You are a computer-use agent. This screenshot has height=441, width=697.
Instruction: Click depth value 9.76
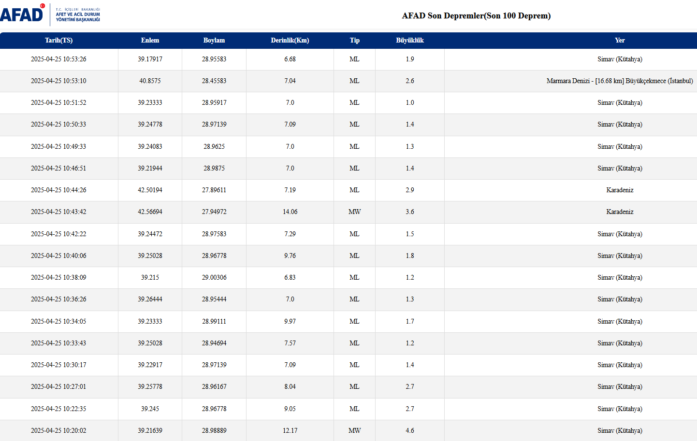tap(290, 256)
